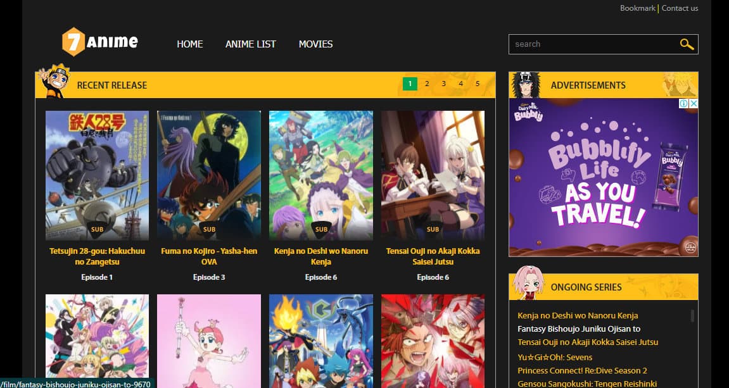The width and height of the screenshot is (729, 388).
Task: Open the colorful girls group poster in second row
Action: (97, 341)
